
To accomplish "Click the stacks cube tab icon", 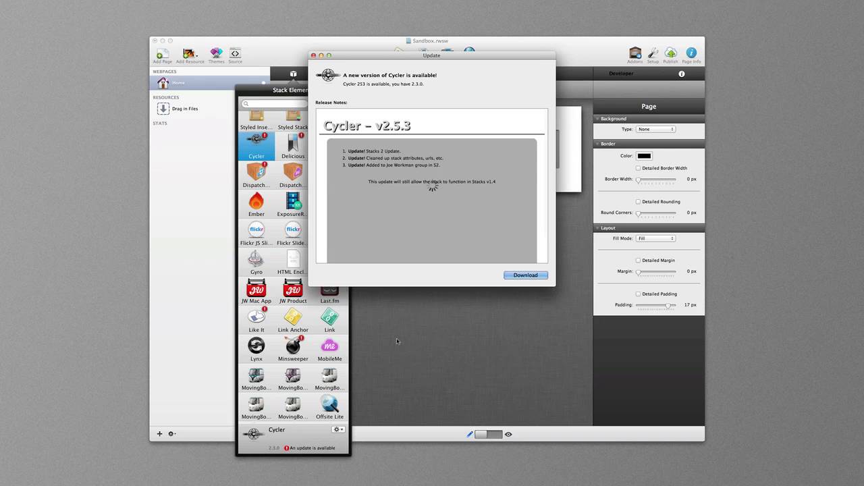I will (x=293, y=74).
